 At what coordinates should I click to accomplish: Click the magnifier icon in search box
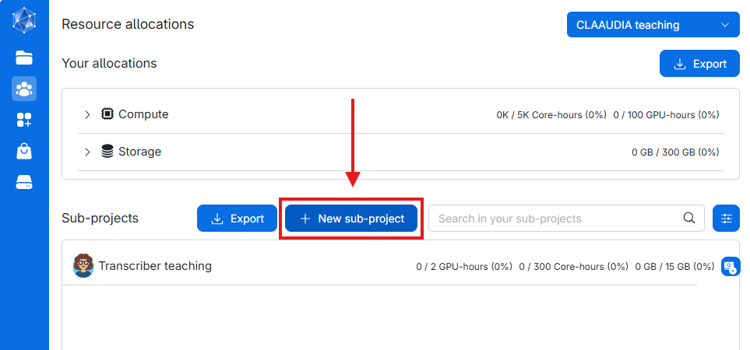(688, 219)
